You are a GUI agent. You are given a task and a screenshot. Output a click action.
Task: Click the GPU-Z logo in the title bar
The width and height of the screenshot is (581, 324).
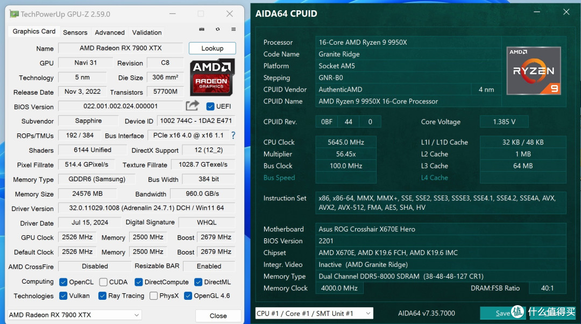click(13, 13)
